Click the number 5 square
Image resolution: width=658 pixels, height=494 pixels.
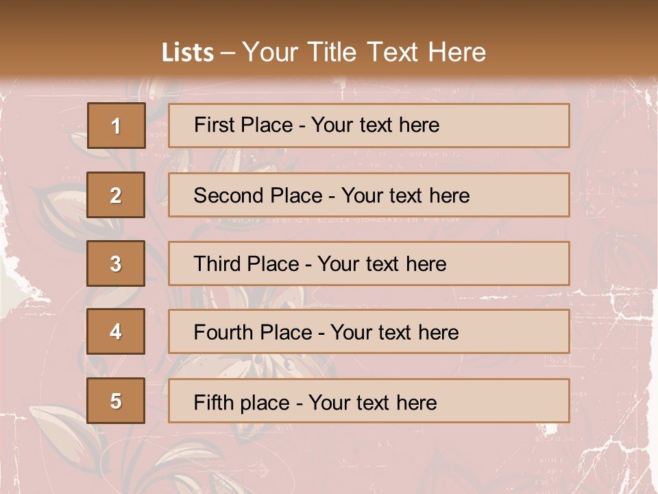(x=116, y=401)
